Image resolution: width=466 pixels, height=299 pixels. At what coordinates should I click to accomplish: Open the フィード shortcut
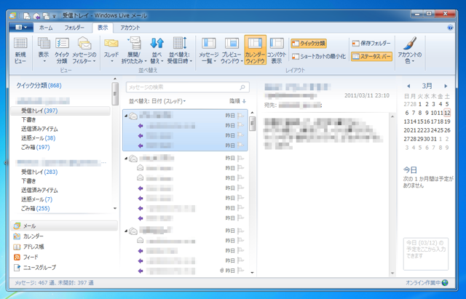[26, 257]
